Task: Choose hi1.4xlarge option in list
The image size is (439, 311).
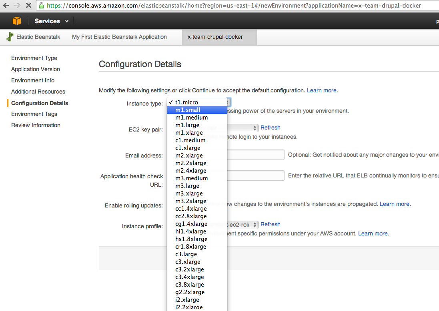Action: coord(197,231)
